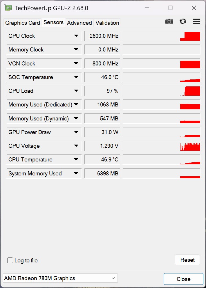Open the hamburger menu icon
Image resolution: width=206 pixels, height=288 pixels.
(196, 21)
